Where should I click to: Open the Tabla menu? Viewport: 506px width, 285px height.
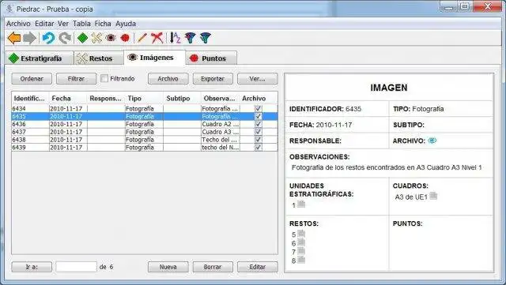(x=81, y=24)
